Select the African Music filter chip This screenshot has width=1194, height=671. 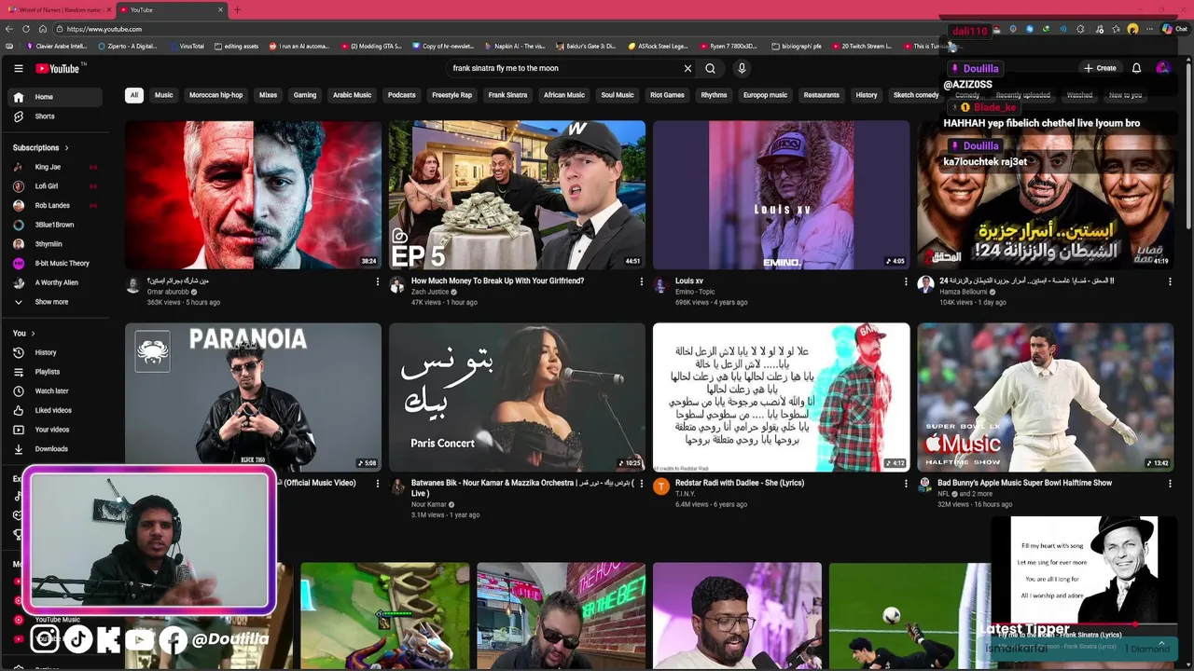[x=564, y=95]
